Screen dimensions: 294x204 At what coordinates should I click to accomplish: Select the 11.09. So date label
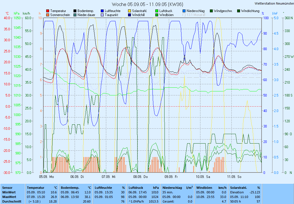point(234,177)
